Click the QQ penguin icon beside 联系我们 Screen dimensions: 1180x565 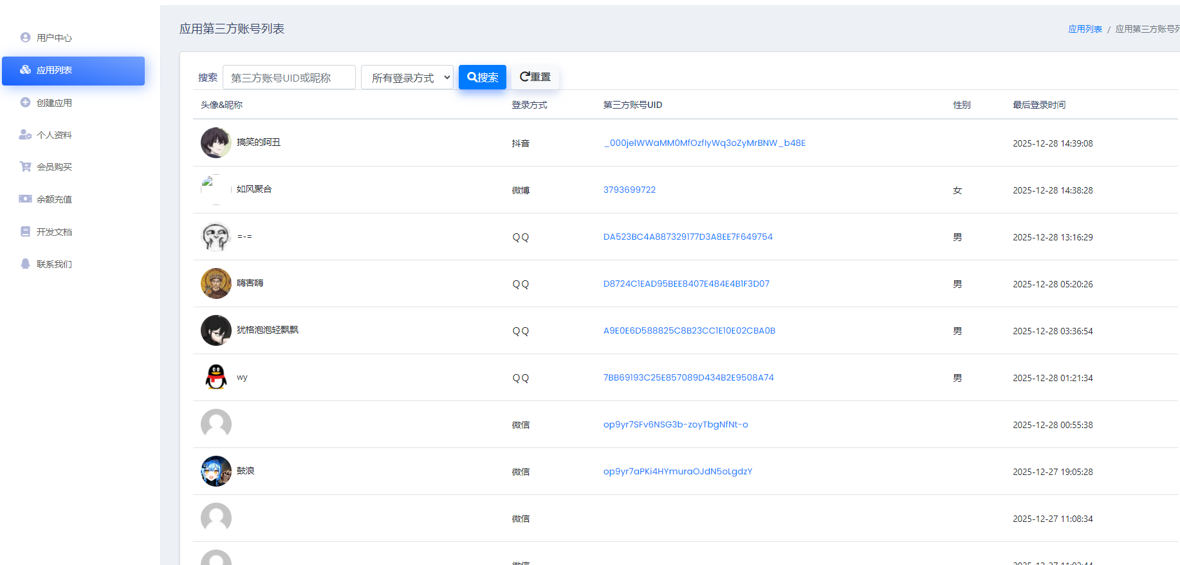click(x=26, y=264)
